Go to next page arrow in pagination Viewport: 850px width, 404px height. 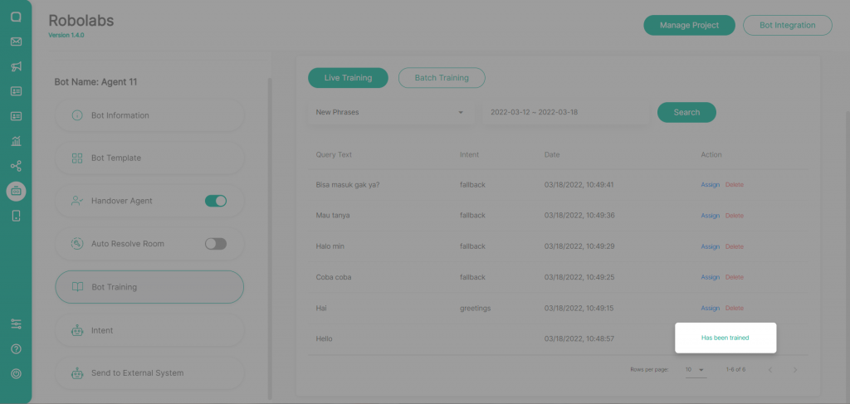(x=795, y=370)
